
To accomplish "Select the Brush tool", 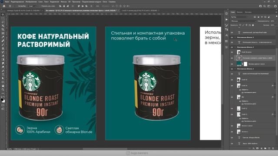I will tap(3, 44).
